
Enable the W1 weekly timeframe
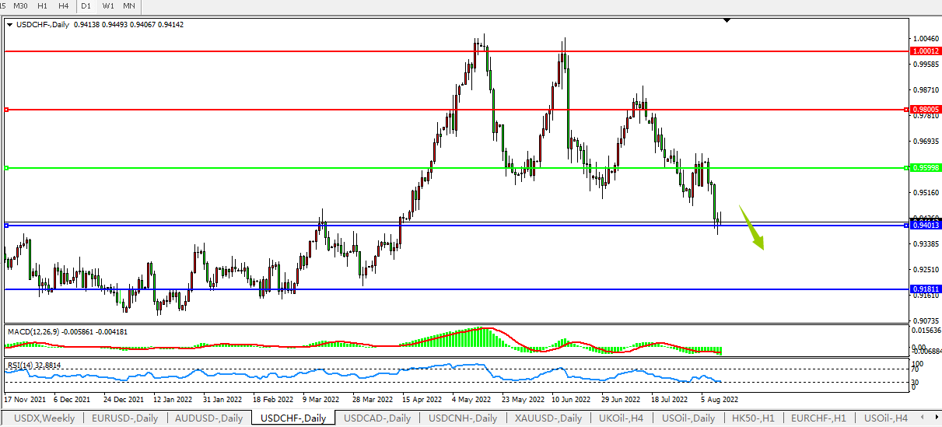point(108,6)
